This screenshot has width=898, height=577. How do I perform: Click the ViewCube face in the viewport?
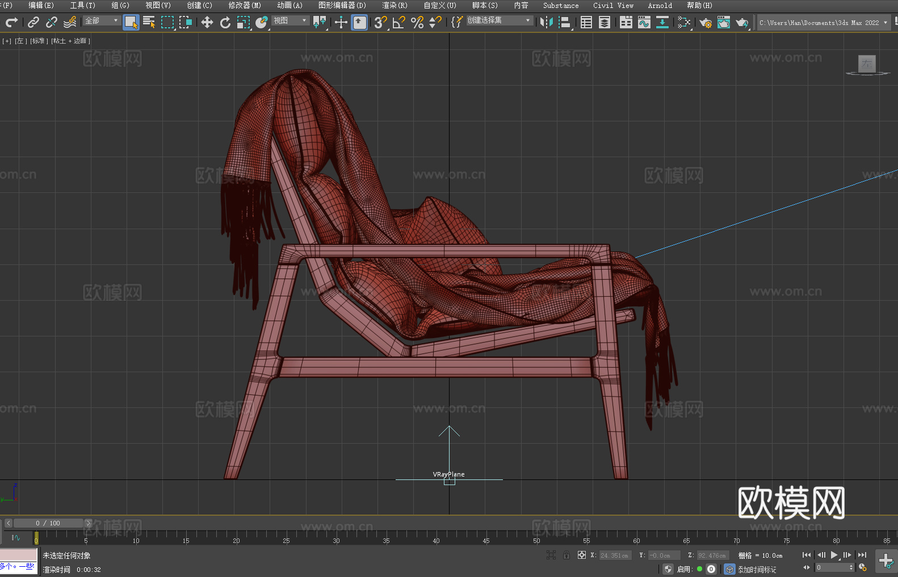(x=867, y=64)
